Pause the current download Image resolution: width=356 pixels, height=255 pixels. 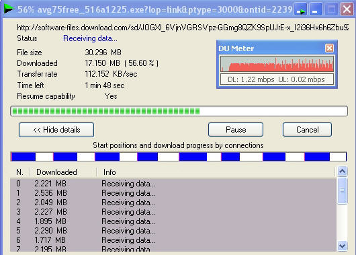[x=236, y=130]
